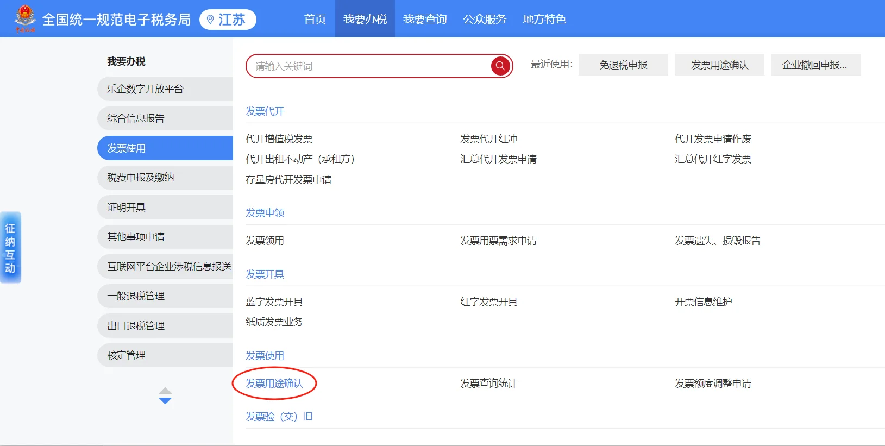Click the down arrow below sidebar
The width and height of the screenshot is (885, 446).
pyautogui.click(x=165, y=401)
